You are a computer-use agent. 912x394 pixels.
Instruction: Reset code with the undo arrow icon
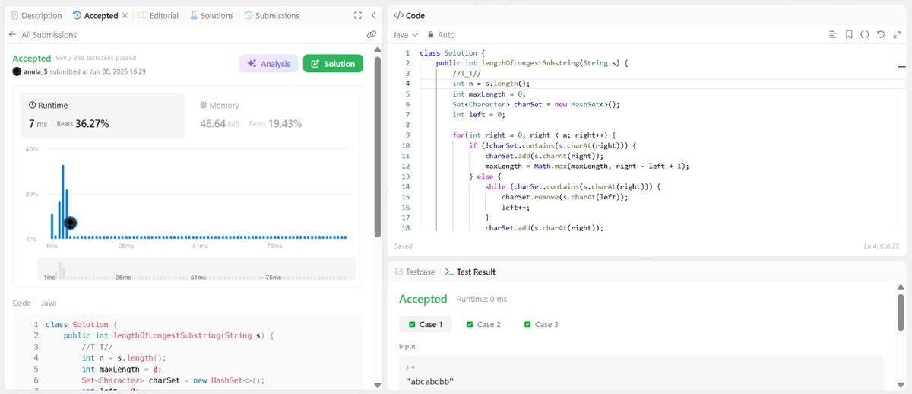pyautogui.click(x=880, y=35)
